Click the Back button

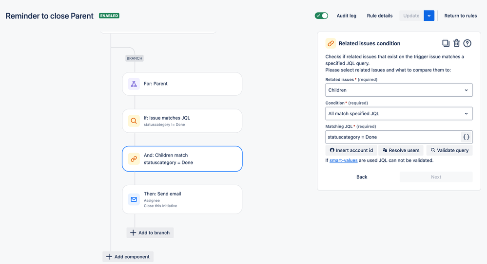tap(362, 177)
